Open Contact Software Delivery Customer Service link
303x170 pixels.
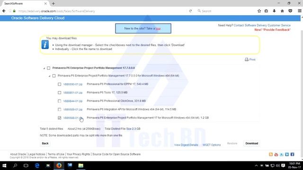[262, 25]
